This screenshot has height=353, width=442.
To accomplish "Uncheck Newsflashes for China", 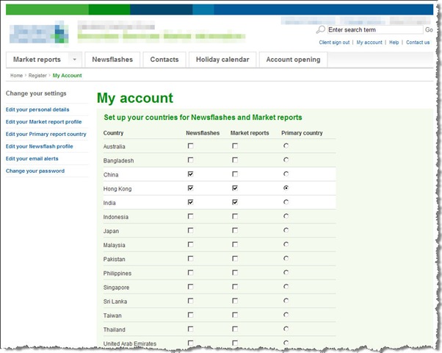I will coord(191,174).
